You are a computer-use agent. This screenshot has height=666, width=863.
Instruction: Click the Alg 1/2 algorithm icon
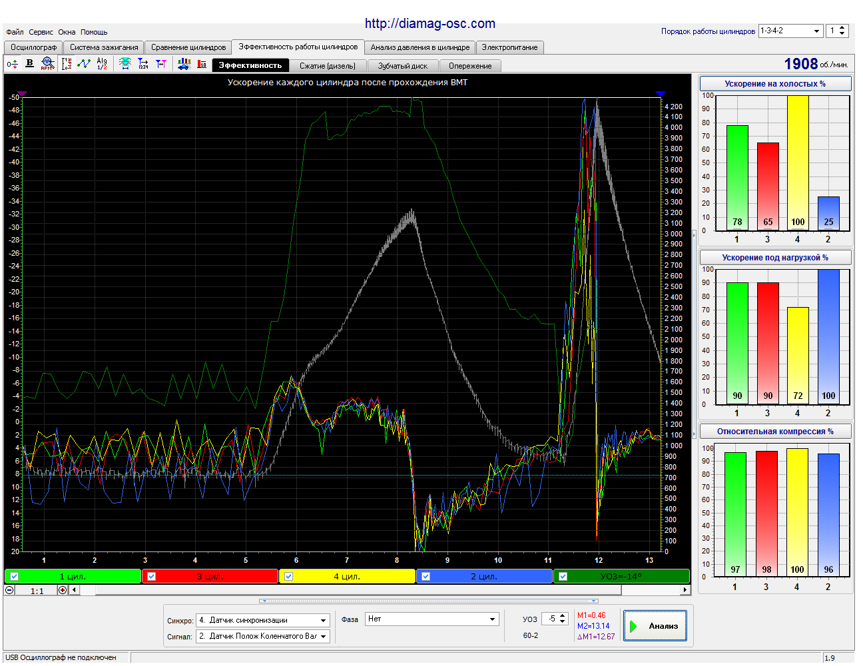102,63
